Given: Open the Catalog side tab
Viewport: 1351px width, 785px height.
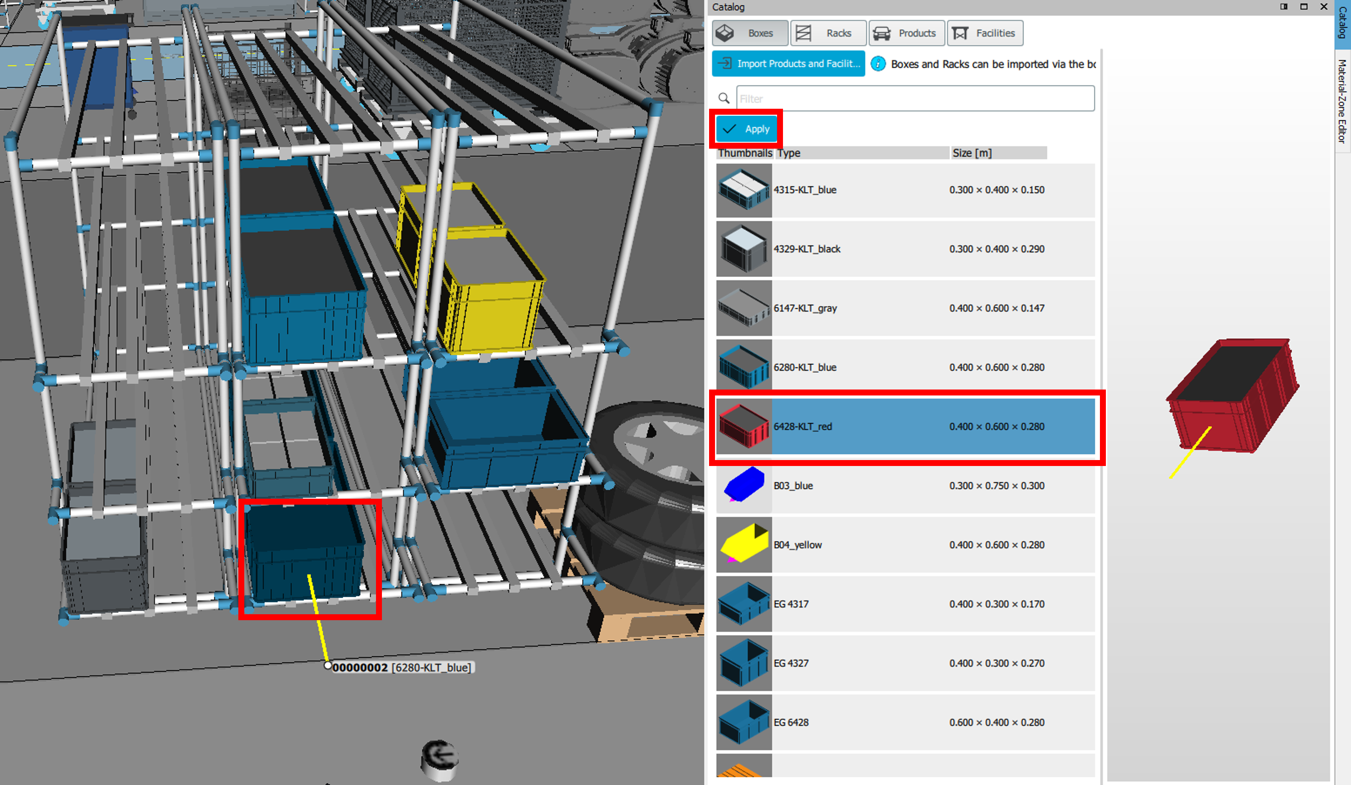Looking at the screenshot, I should pos(1342,24).
